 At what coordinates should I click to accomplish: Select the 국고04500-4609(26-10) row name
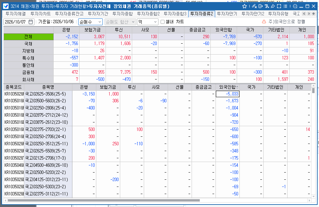point(48,165)
